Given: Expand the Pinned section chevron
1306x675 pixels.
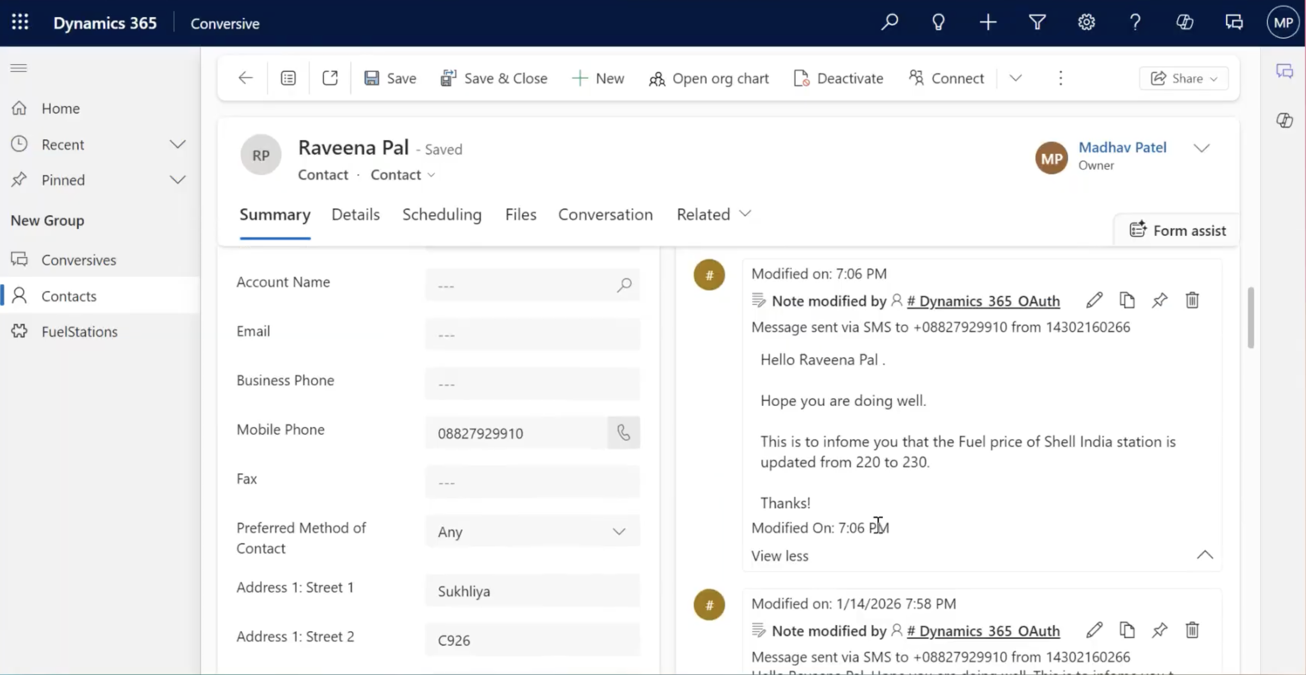Looking at the screenshot, I should coord(178,180).
